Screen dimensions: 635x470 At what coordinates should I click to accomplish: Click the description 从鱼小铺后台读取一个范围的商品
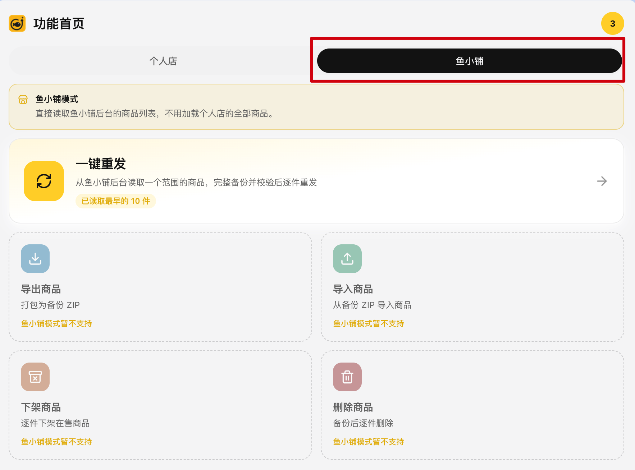point(196,183)
